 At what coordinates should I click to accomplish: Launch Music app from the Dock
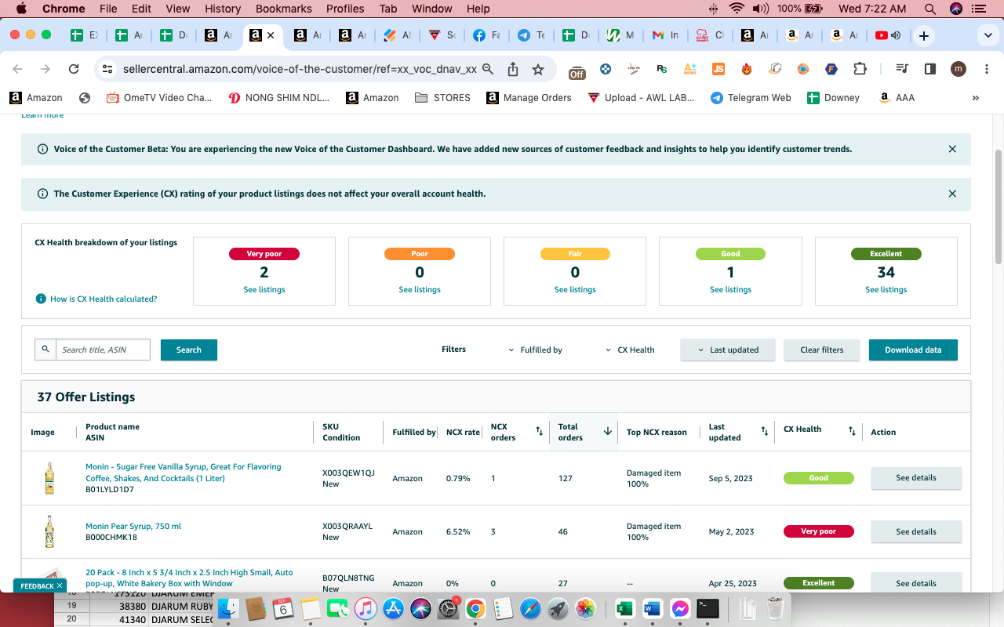[x=366, y=608]
